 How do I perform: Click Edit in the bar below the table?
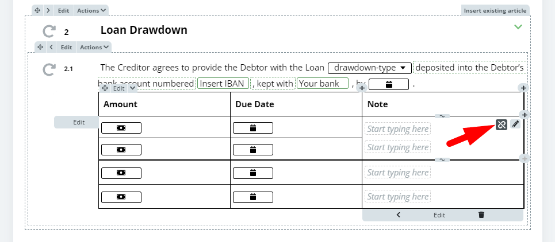439,215
